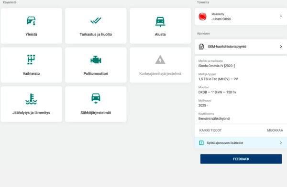This screenshot has width=287, height=187.
Task: Click the Bensiini/sähköhybridi value
Action: 214,118
